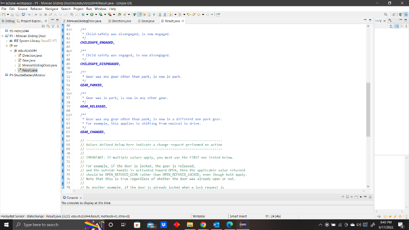Launch the Debug toolbar icon
The height and width of the screenshot is (230, 409).
(83, 14)
